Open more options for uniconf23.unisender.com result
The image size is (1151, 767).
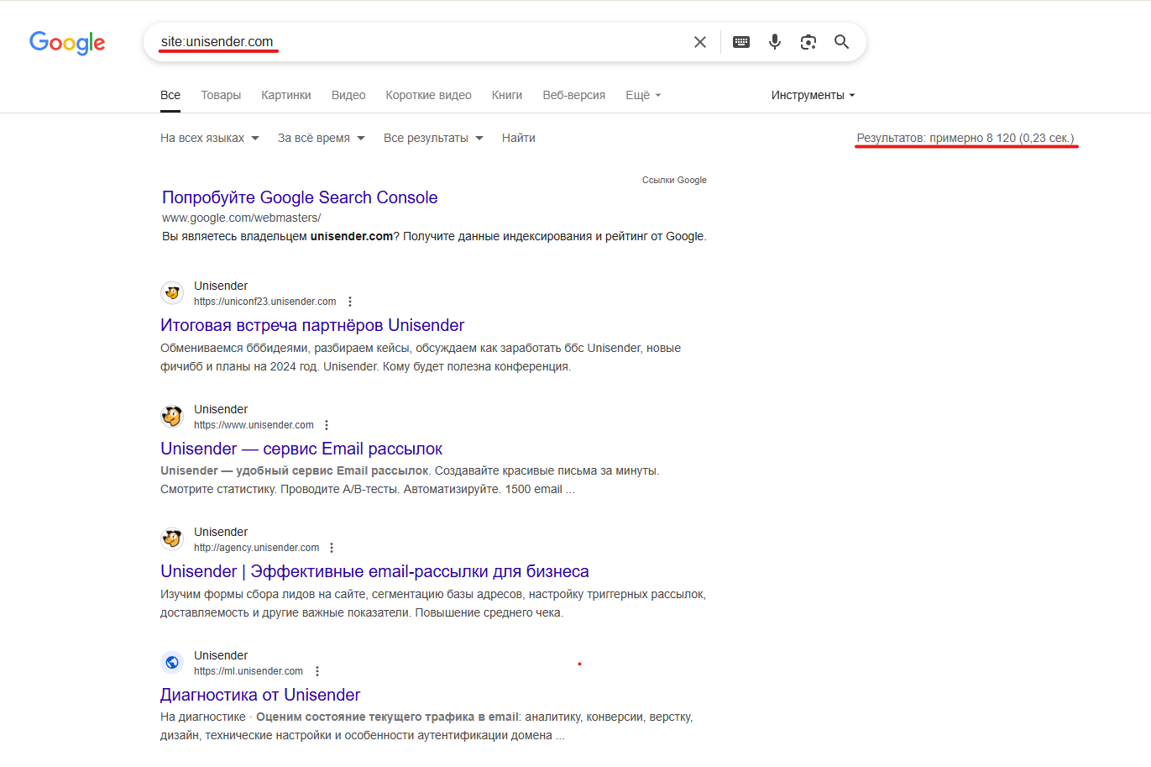point(350,302)
